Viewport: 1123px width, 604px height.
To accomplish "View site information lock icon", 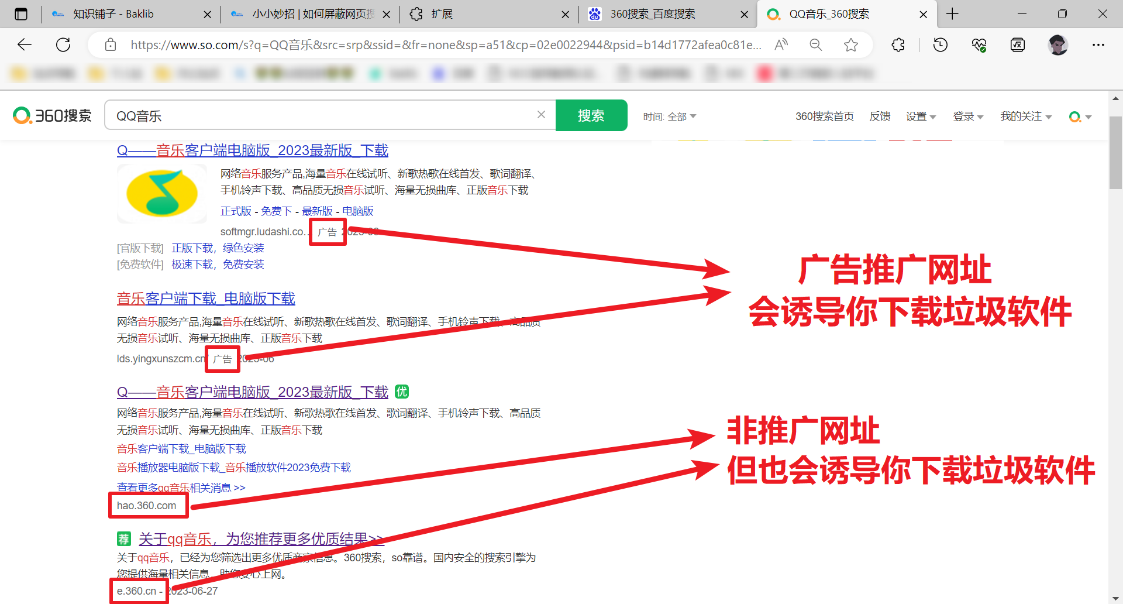I will coord(111,44).
